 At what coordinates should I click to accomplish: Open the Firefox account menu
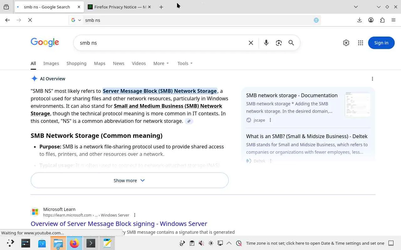pyautogui.click(x=371, y=20)
